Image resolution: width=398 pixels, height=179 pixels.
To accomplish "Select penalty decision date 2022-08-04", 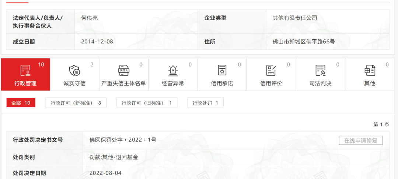I will (x=106, y=173).
